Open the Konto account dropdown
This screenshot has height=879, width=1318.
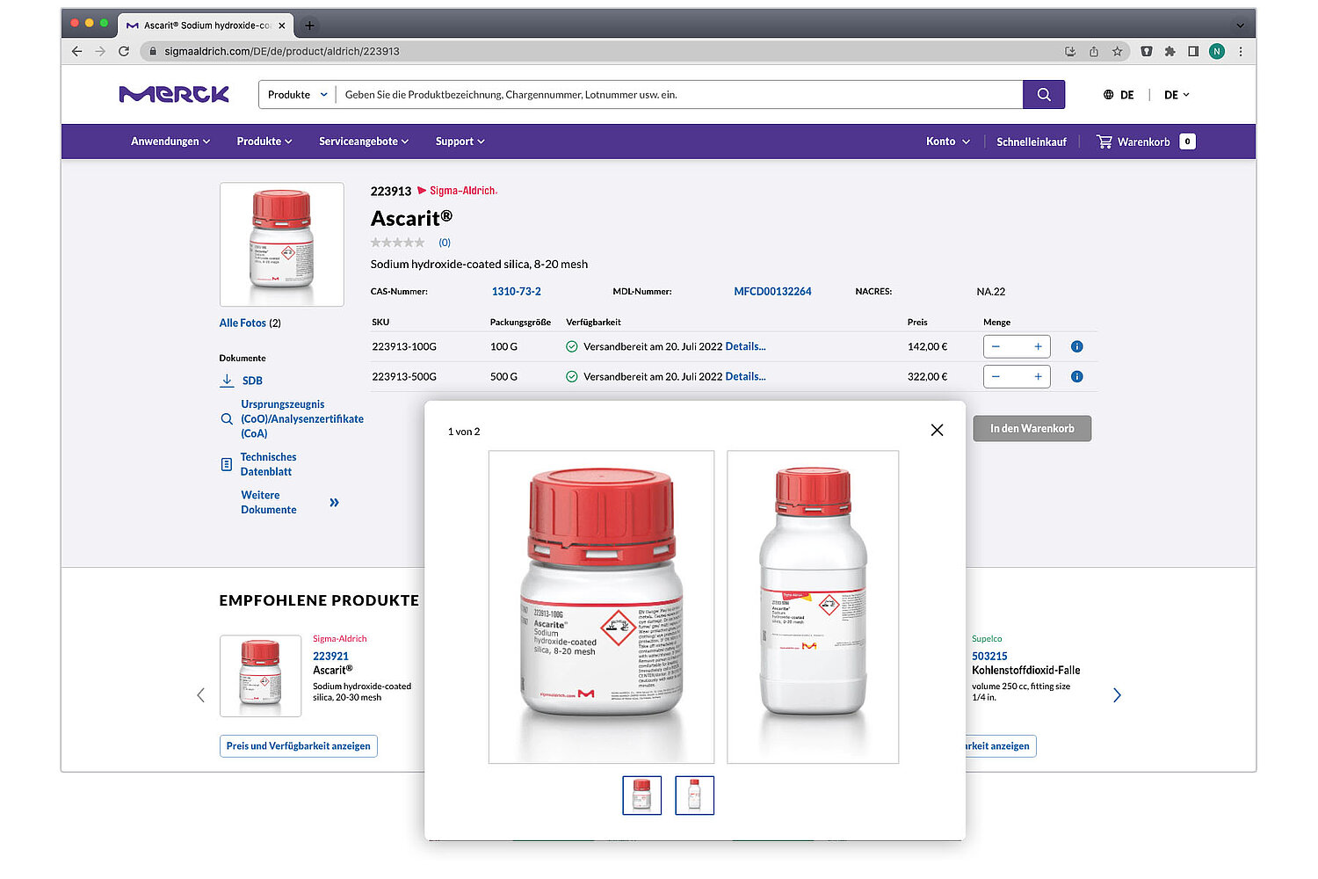point(948,142)
